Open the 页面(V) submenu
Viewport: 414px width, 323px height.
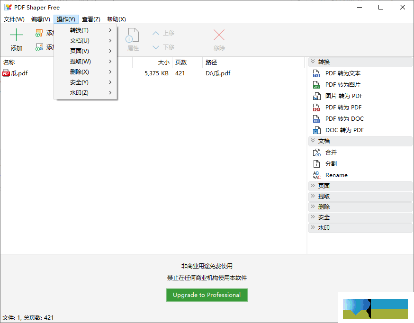[x=85, y=51]
